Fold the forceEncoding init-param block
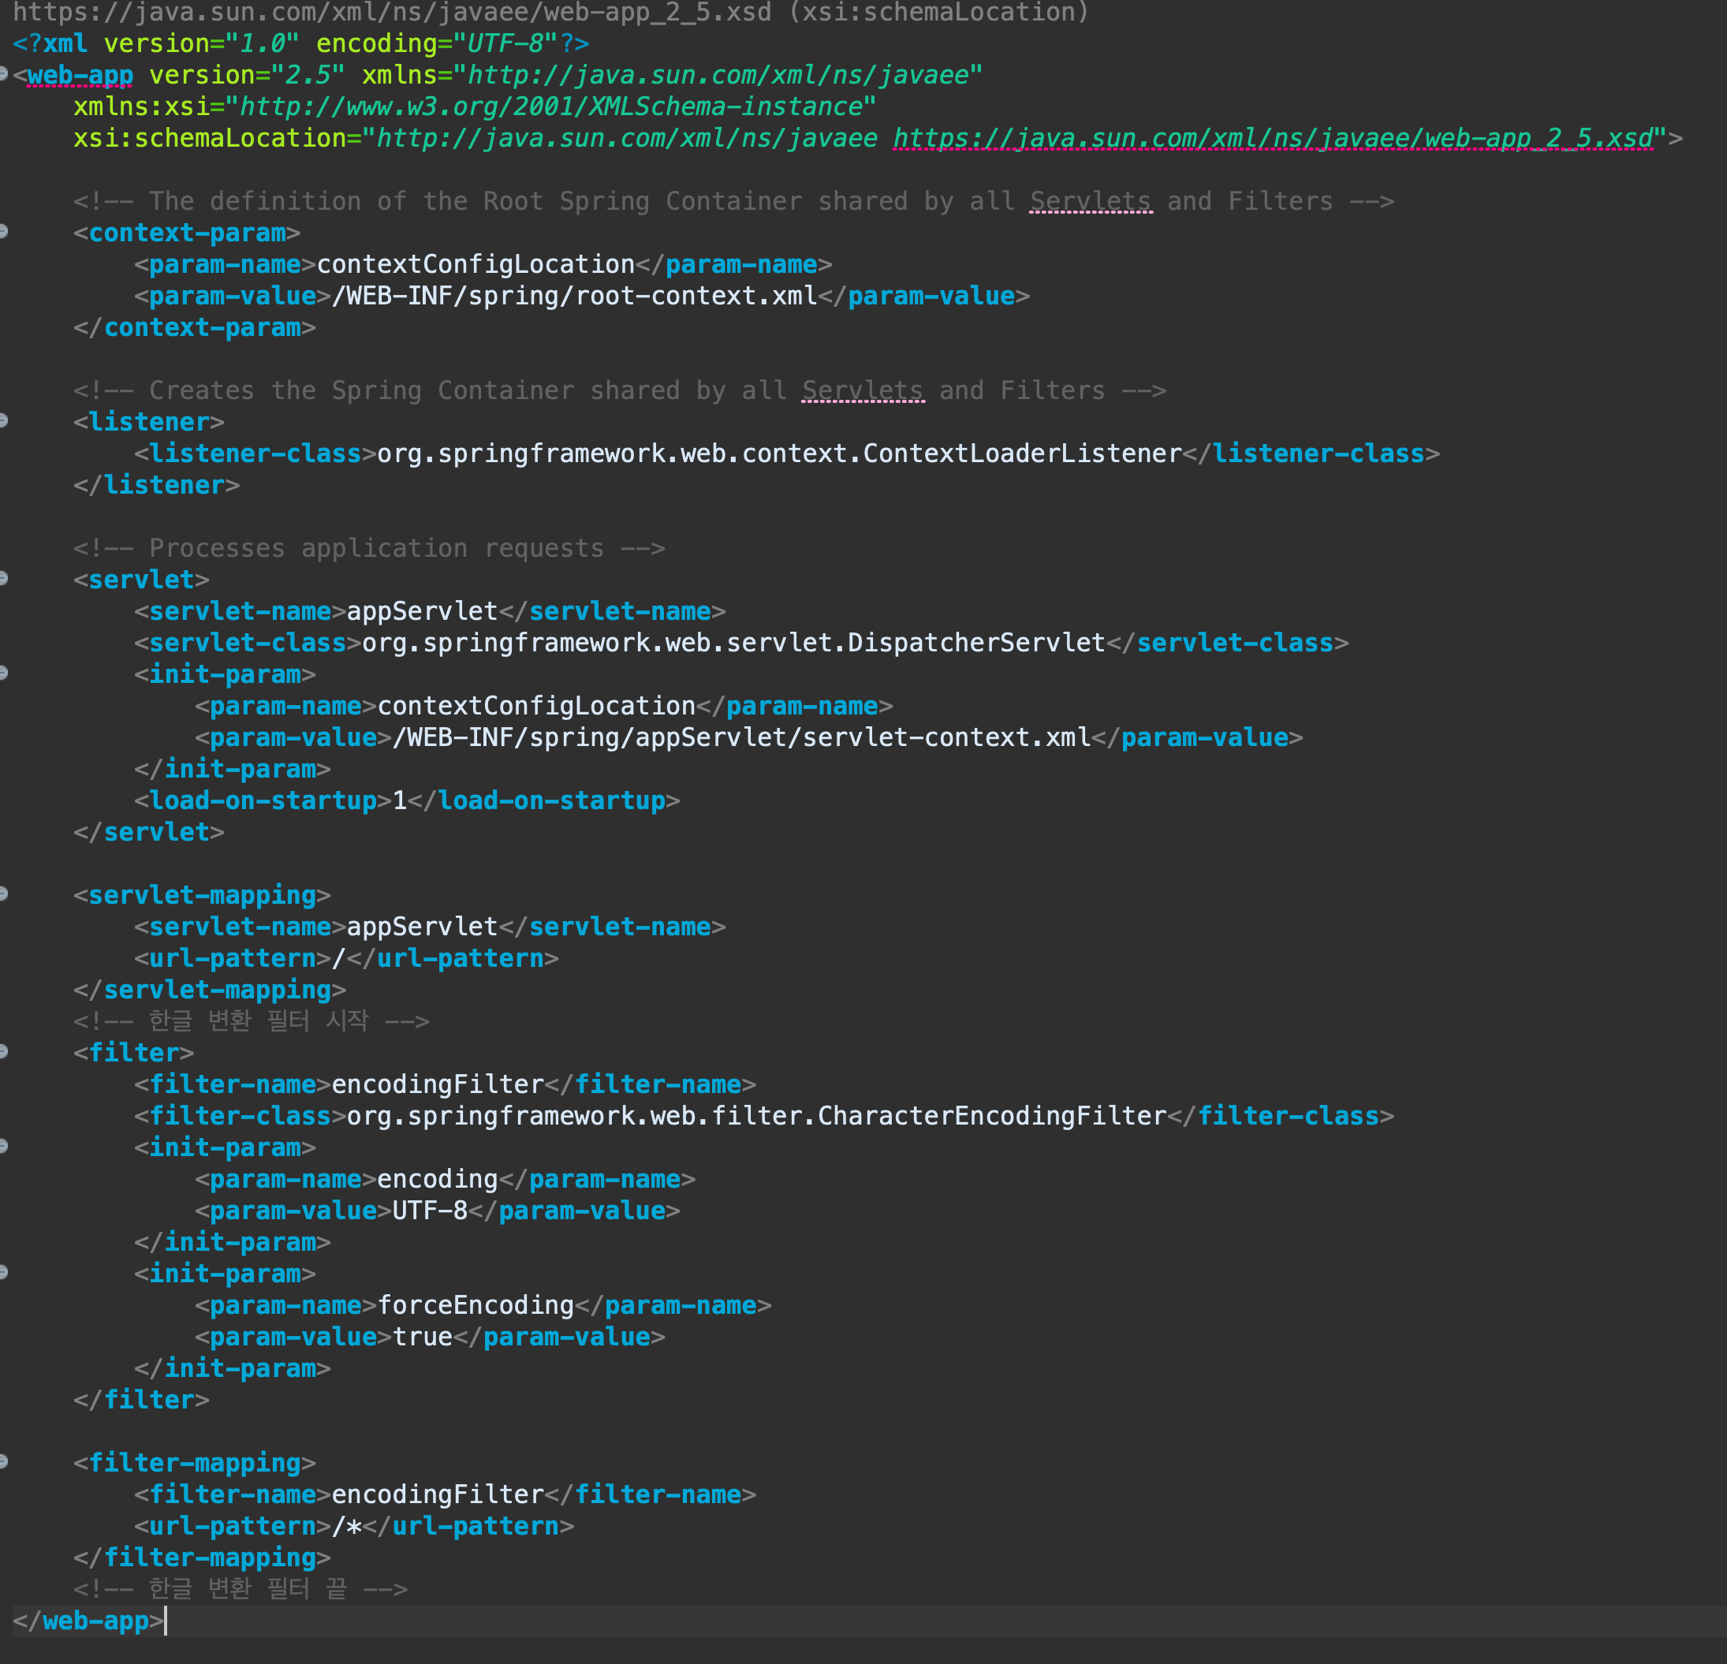Screen dimensions: 1727x1664 pyautogui.click(x=3, y=1273)
